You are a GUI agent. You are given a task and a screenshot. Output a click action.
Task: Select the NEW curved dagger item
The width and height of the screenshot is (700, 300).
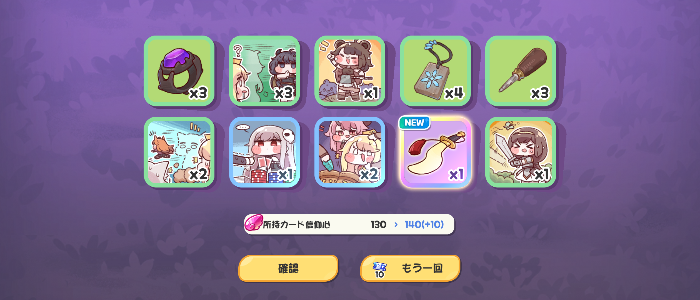coord(435,152)
